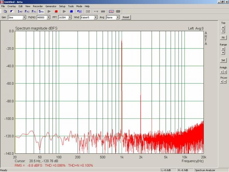Click the ABC text label toolbar icon
This screenshot has width=229, height=172.
click(80, 11)
